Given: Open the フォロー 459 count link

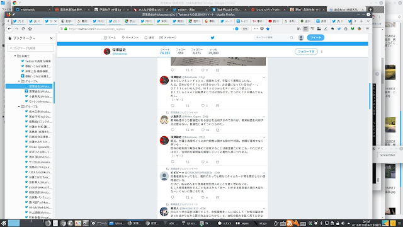Looking at the screenshot, I should point(181,52).
